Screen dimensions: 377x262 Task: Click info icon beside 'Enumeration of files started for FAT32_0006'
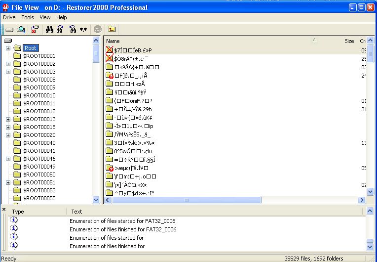(x=14, y=220)
